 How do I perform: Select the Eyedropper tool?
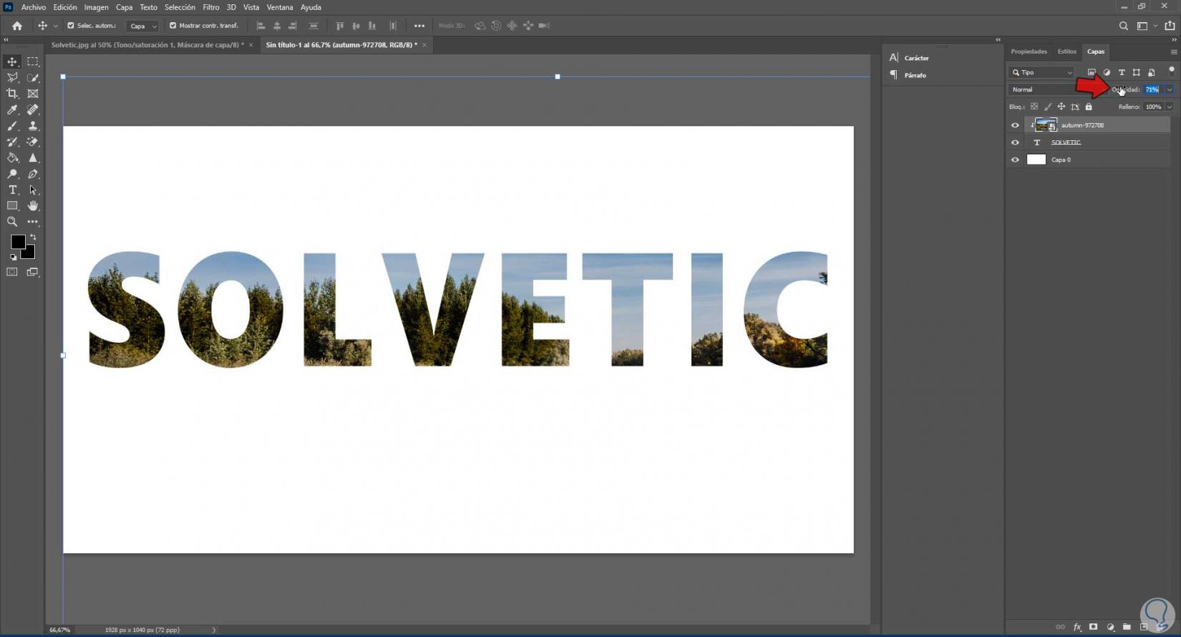point(12,110)
